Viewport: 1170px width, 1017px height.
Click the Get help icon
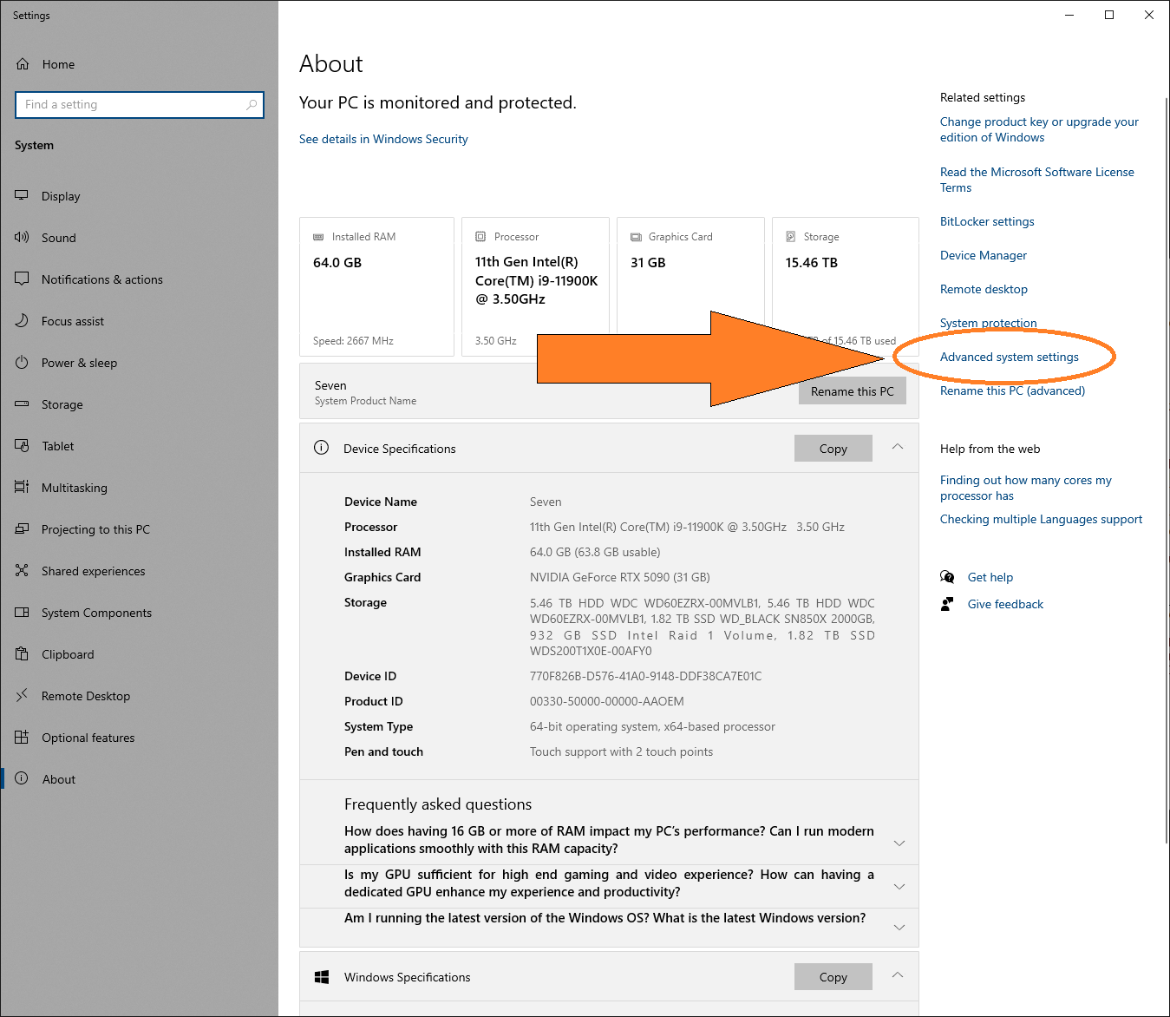coord(947,577)
